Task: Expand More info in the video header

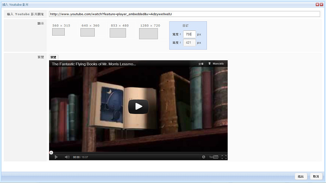Action: [x=216, y=64]
